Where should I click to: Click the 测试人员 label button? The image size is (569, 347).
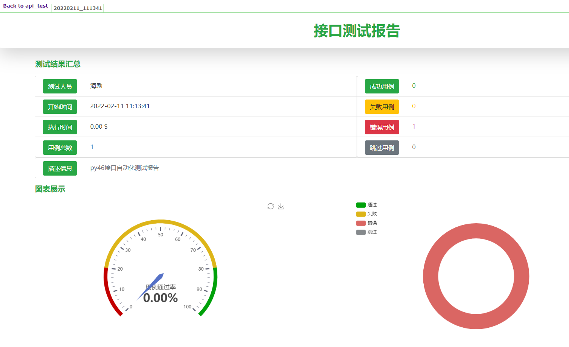pos(60,86)
